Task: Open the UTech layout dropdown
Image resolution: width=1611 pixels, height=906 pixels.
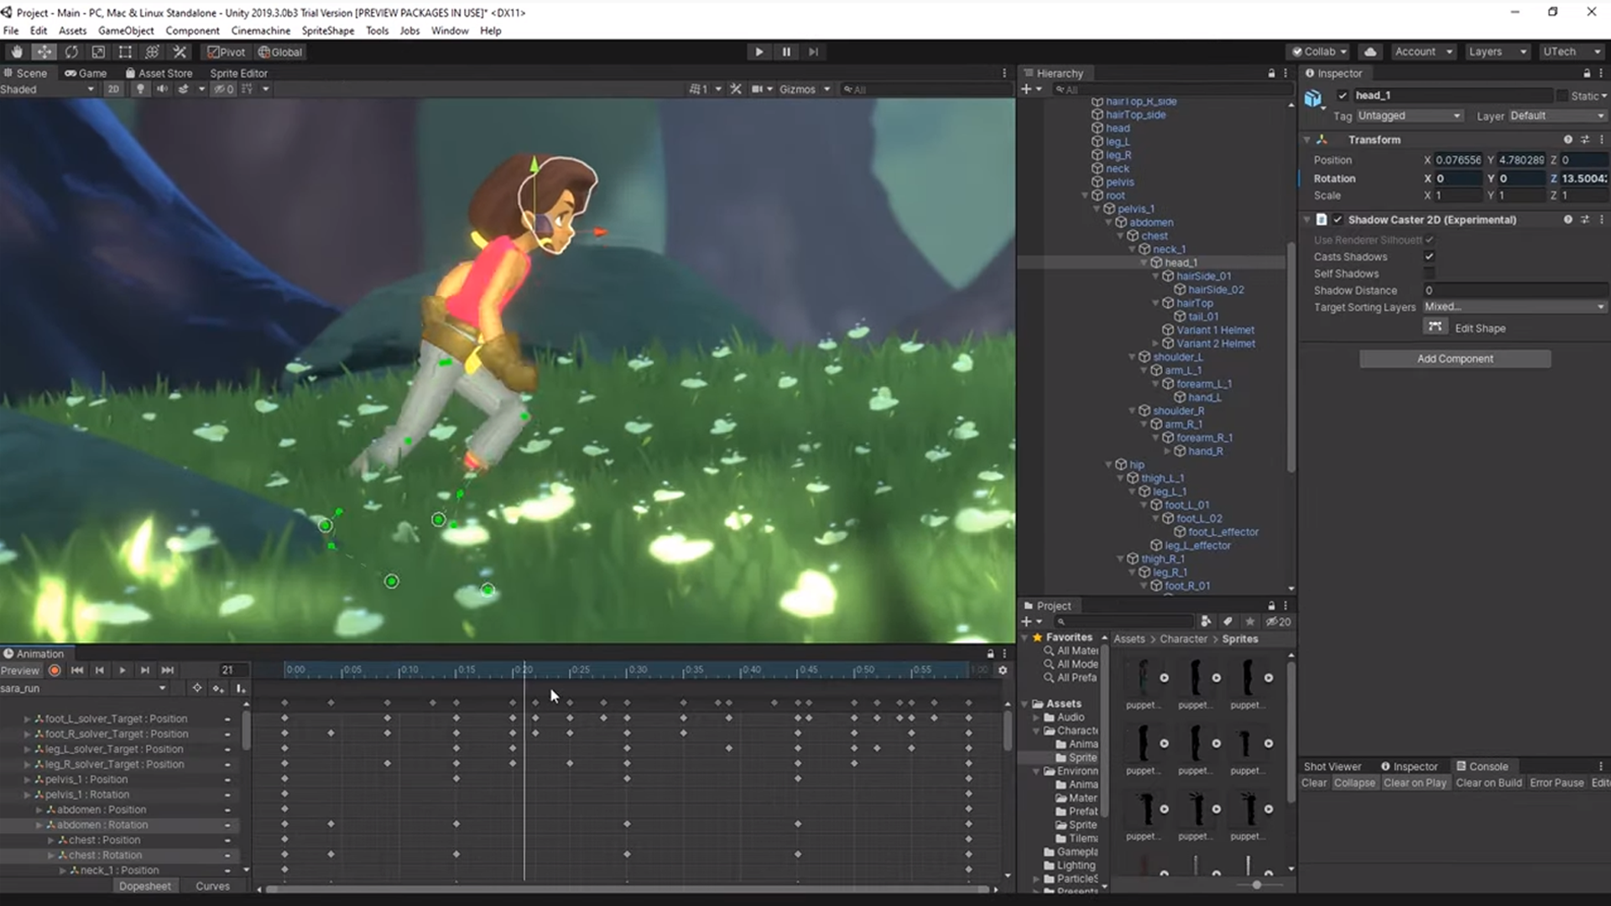Action: click(1571, 52)
